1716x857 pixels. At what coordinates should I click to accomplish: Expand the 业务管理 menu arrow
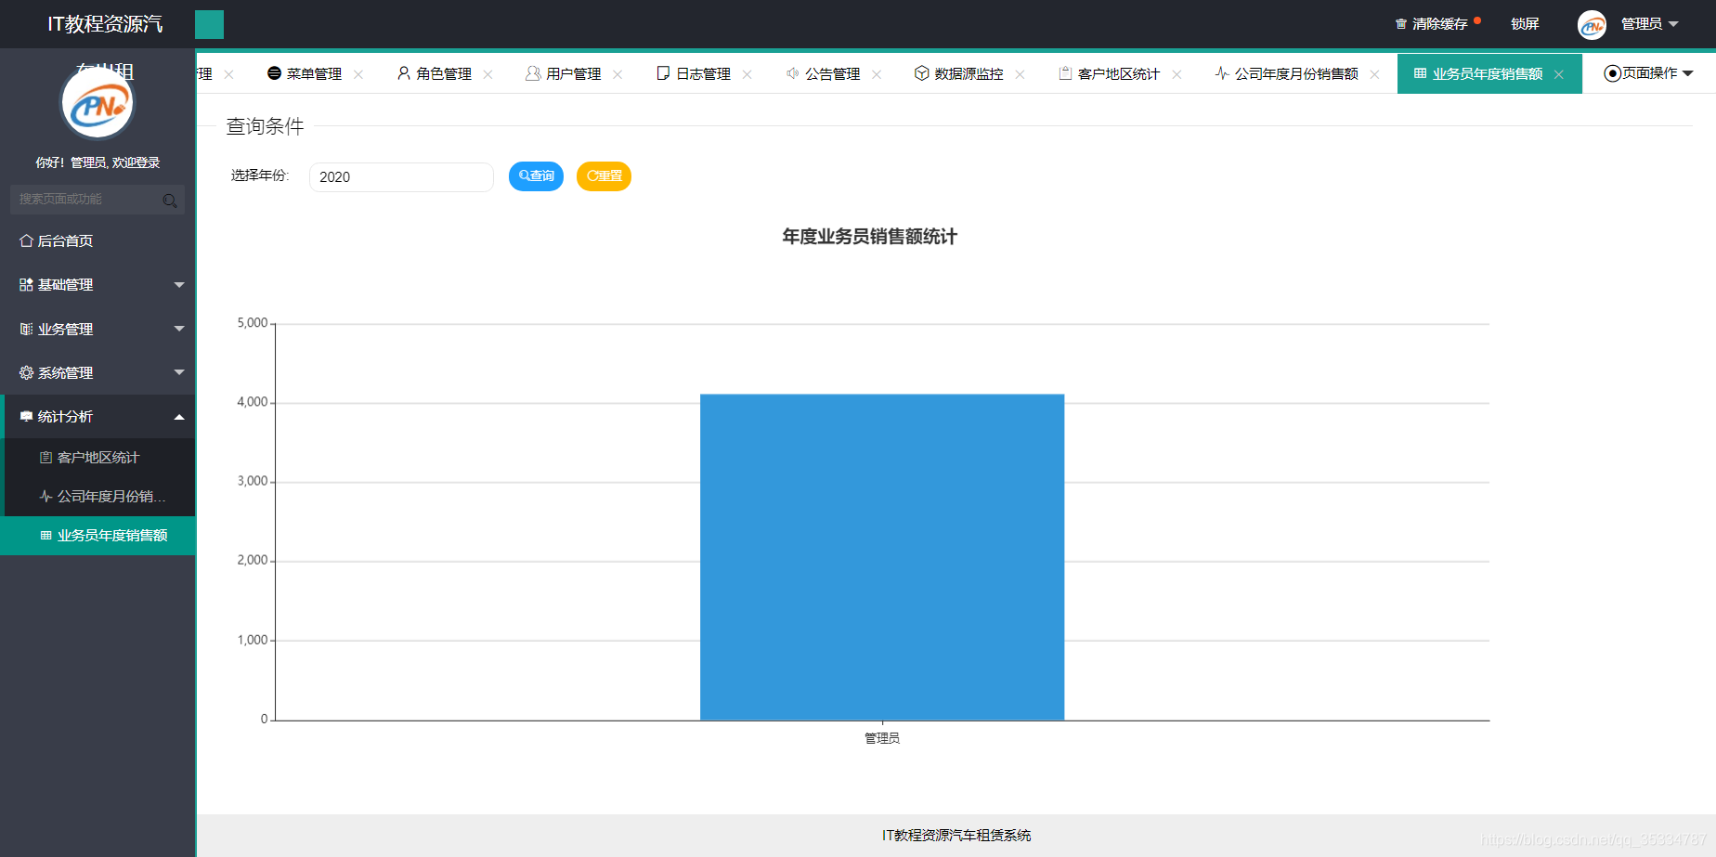pos(179,329)
